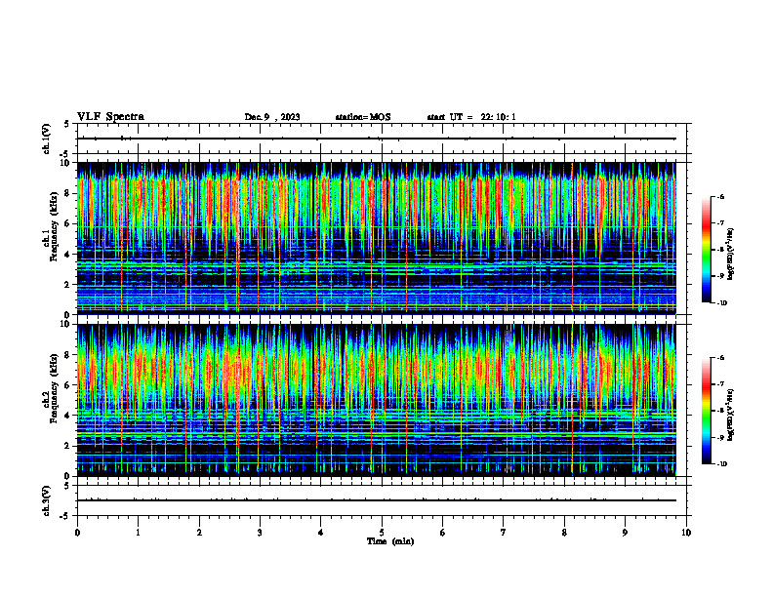The width and height of the screenshot is (773, 597).
Task: Select the "2" kHz tick on ch.2 axis
Action: [68, 446]
